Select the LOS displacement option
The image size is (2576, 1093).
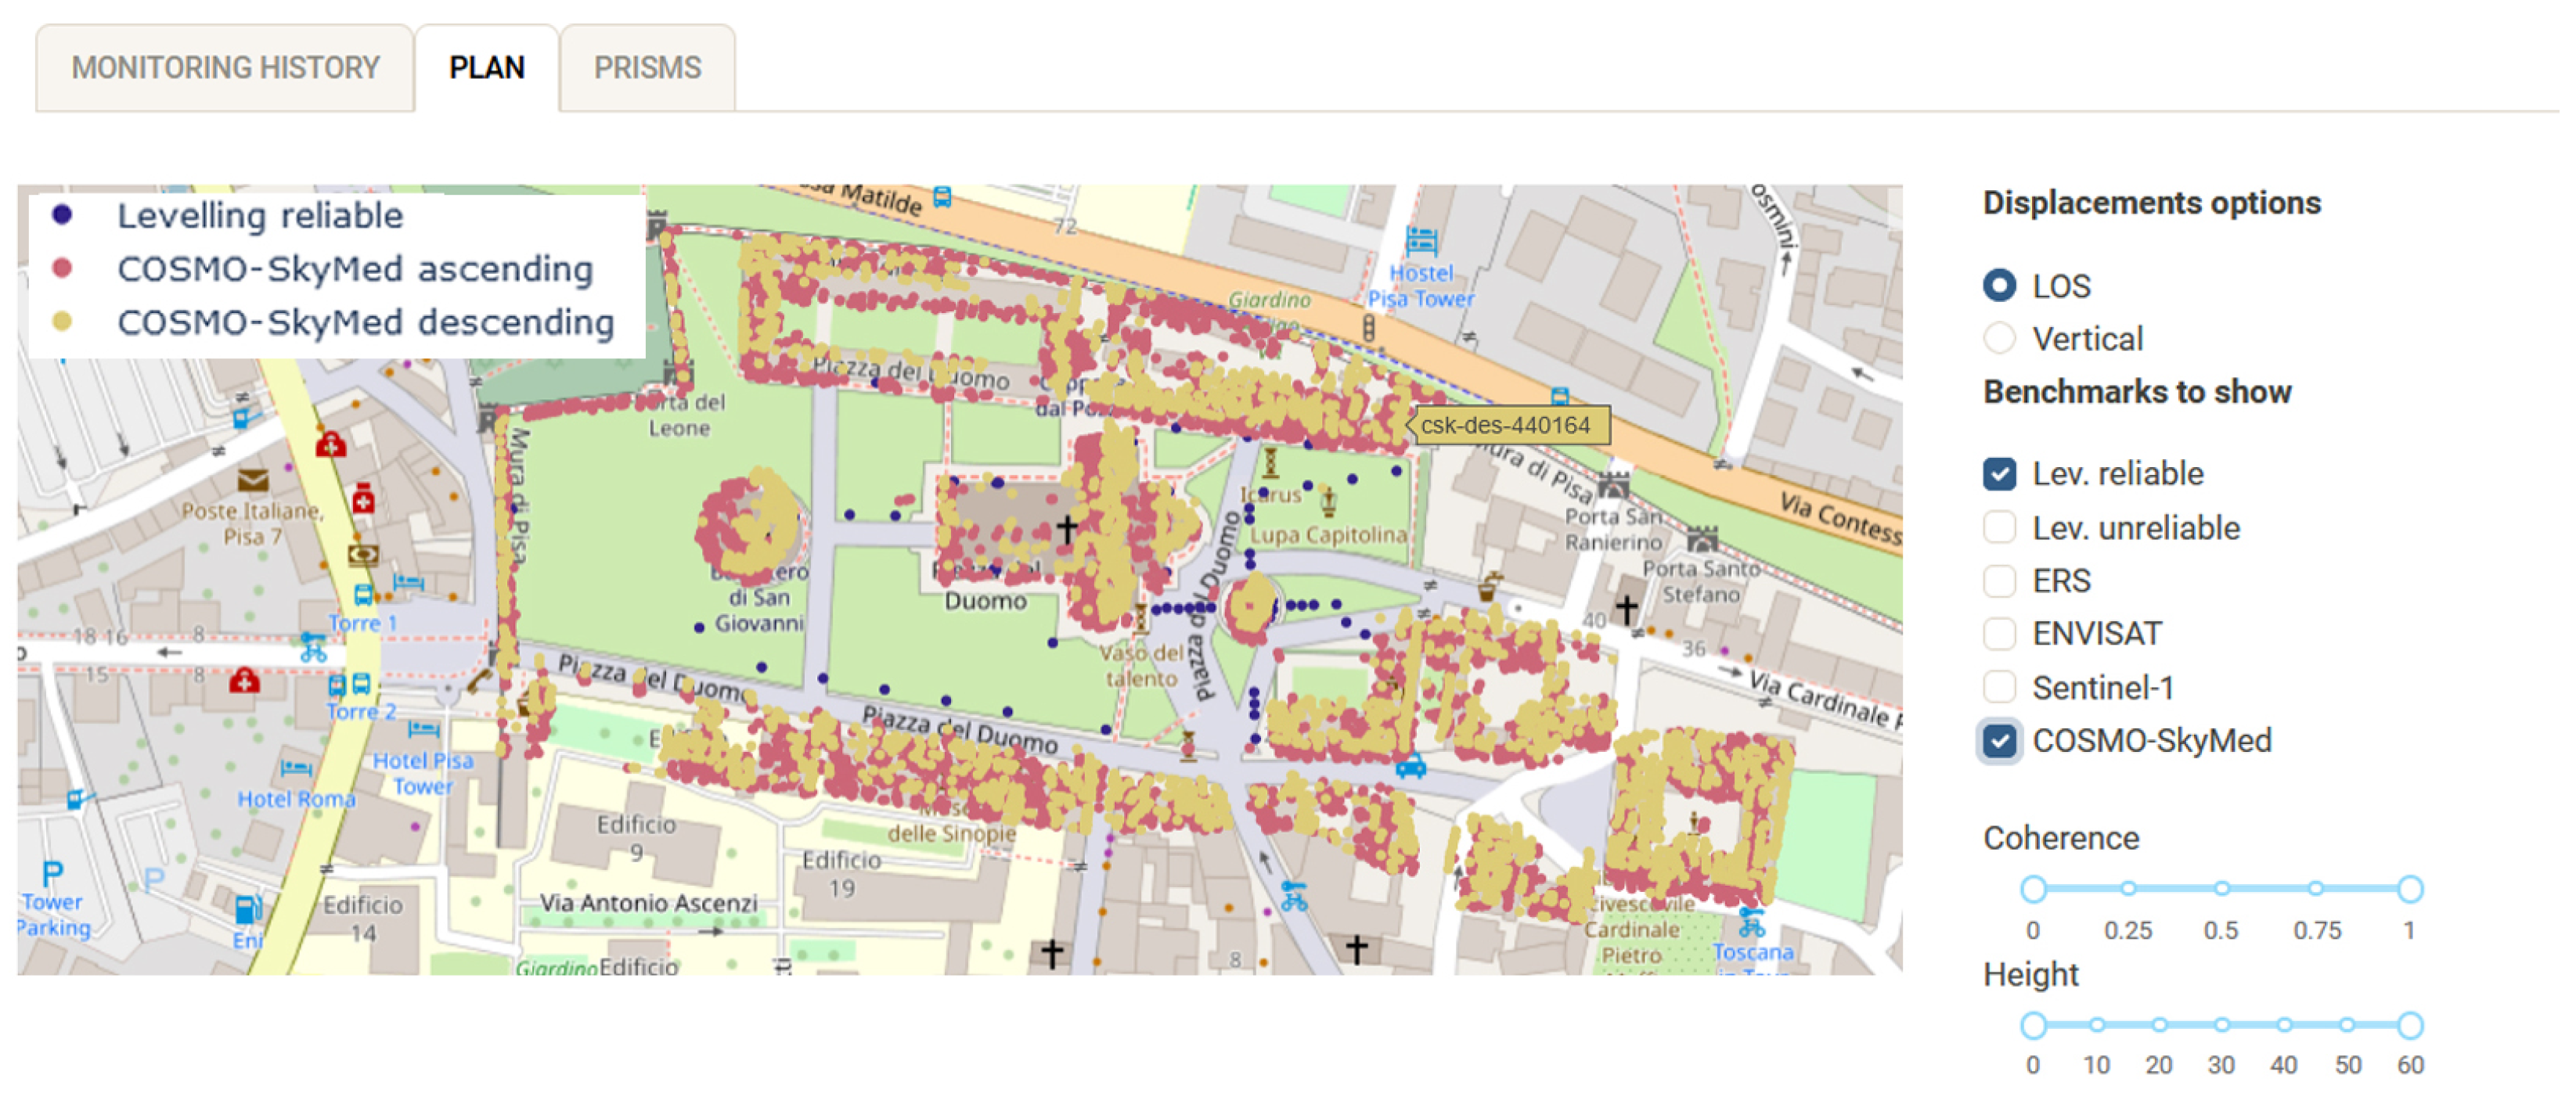coord(1999,286)
